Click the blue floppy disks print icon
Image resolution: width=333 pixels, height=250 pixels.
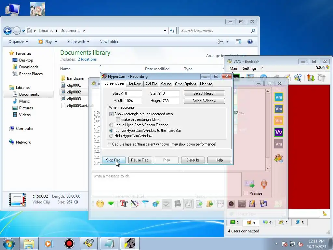tap(263, 204)
